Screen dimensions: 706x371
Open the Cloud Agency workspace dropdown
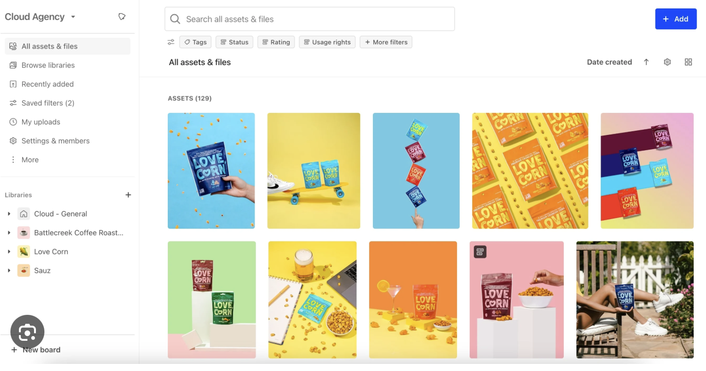pos(40,17)
